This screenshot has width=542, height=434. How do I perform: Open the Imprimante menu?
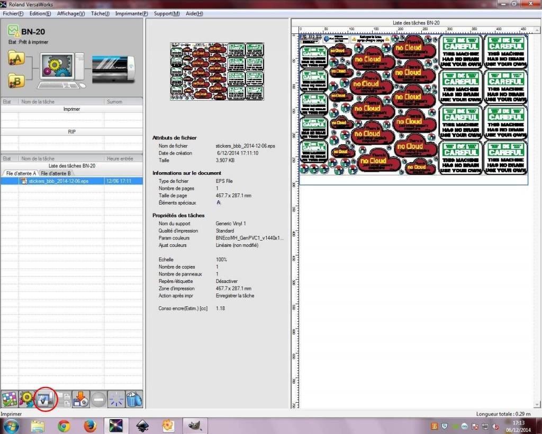[x=131, y=13]
